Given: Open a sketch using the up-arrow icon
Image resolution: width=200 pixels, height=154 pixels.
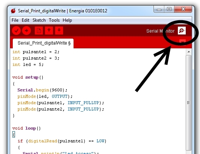Looking at the screenshot, I should tap(49, 31).
